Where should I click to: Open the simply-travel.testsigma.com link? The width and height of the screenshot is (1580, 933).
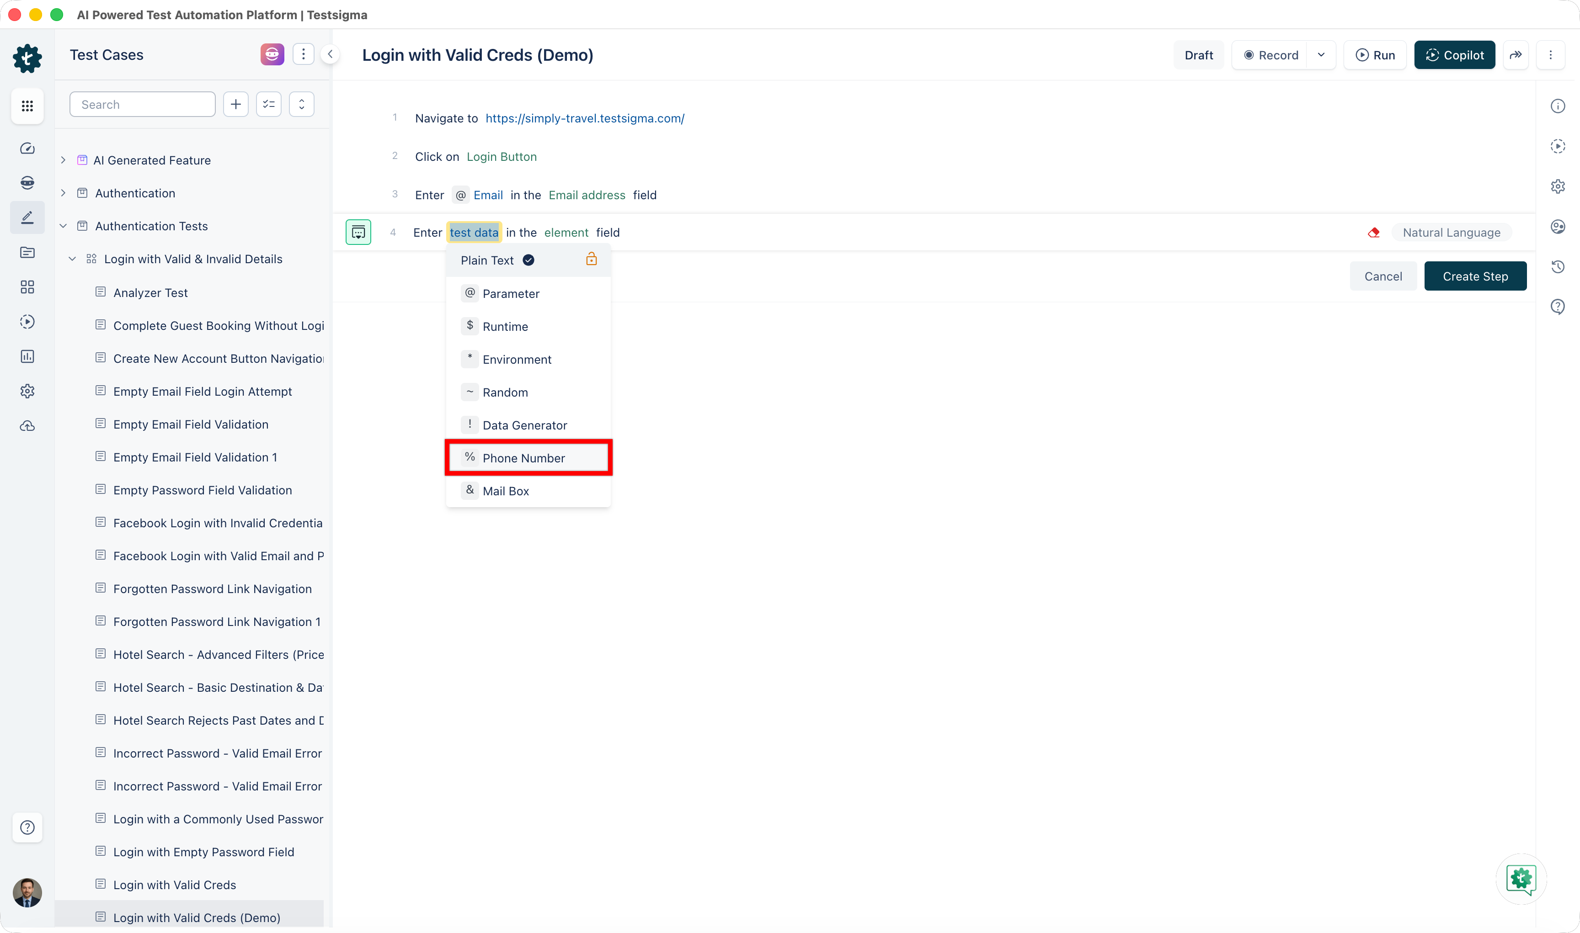coord(584,118)
